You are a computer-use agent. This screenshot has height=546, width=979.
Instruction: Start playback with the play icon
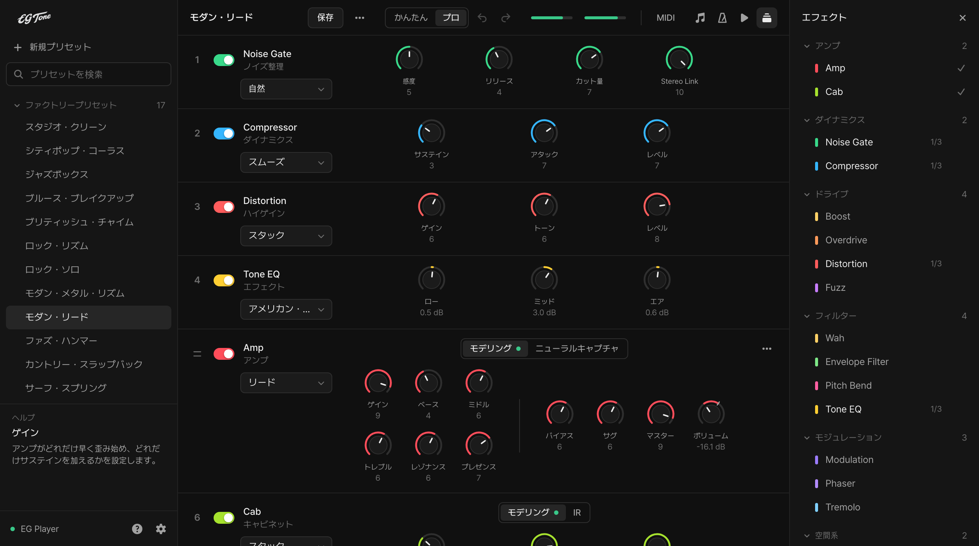[x=744, y=17]
